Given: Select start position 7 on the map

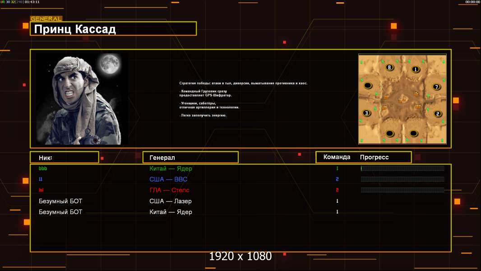Looking at the screenshot, I should coord(436,87).
